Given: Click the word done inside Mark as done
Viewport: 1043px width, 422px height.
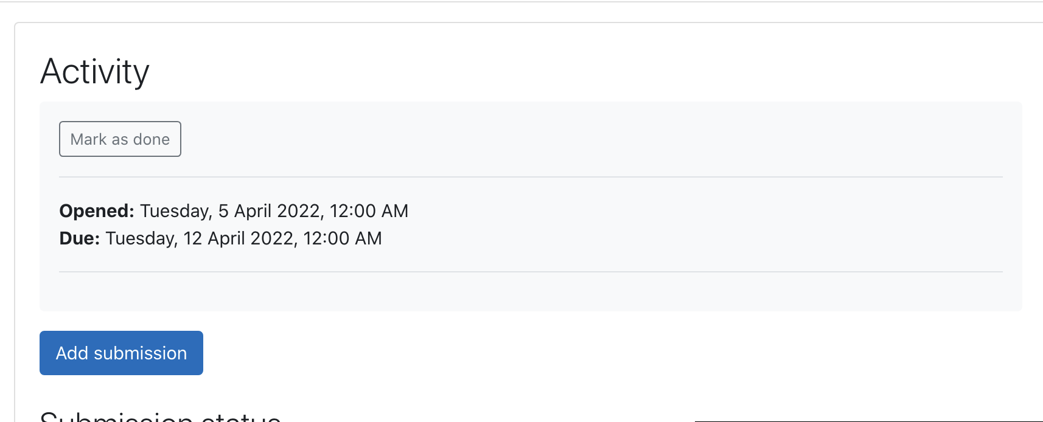Looking at the screenshot, I should 152,139.
